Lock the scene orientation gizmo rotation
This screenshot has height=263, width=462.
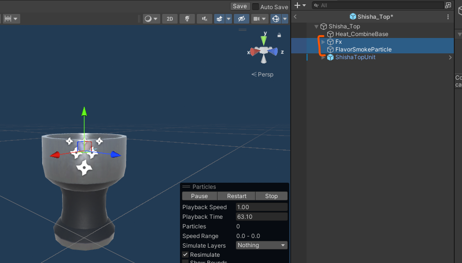coord(279,35)
